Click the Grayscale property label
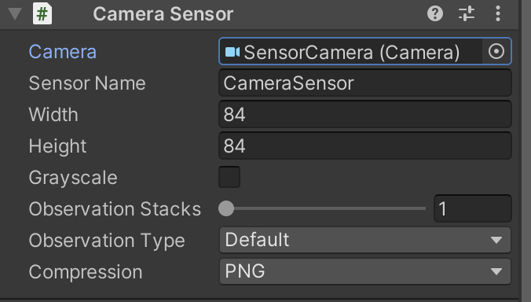The height and width of the screenshot is (302, 531). 73,178
